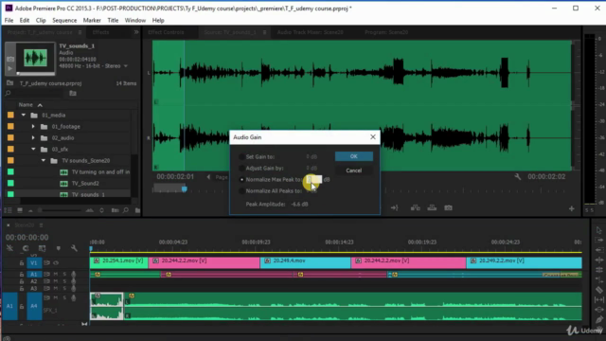Viewport: 606px width, 341px height.
Task: Switch Project panel to icon view
Action: click(x=20, y=210)
